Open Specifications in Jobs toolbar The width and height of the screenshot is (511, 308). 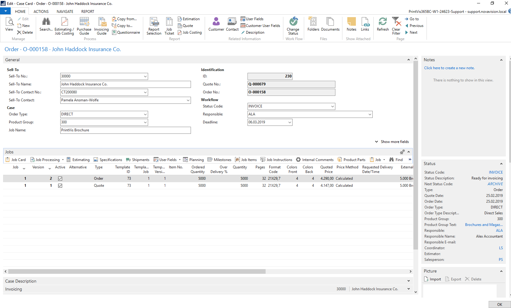108,160
